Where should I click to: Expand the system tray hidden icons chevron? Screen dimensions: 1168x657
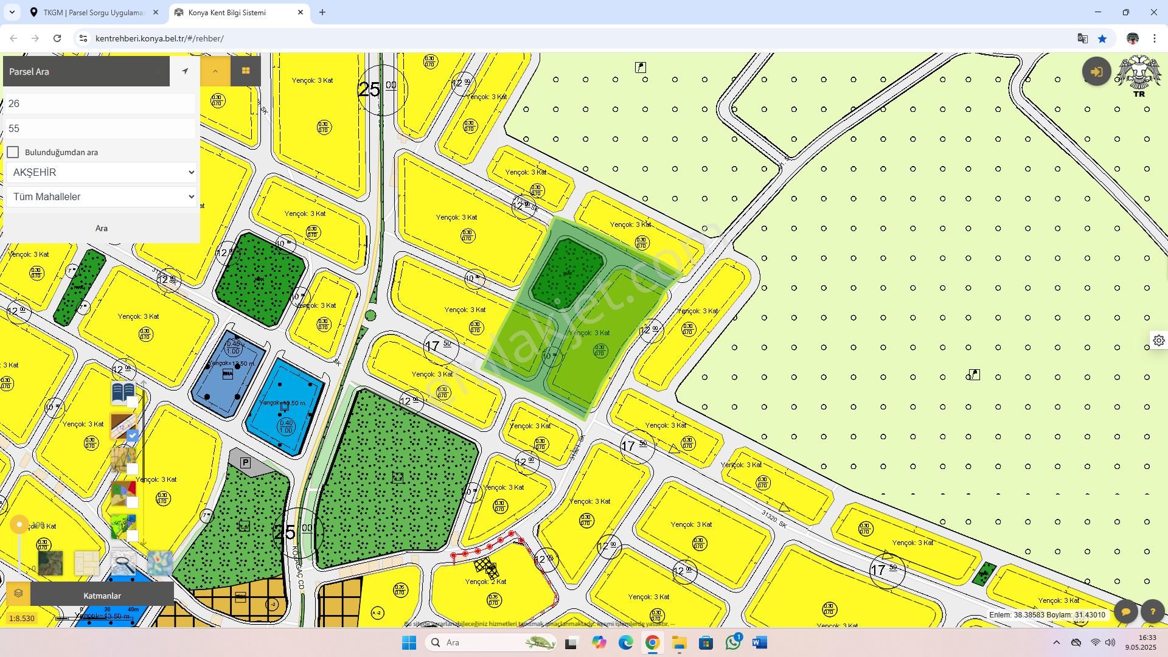[1056, 642]
